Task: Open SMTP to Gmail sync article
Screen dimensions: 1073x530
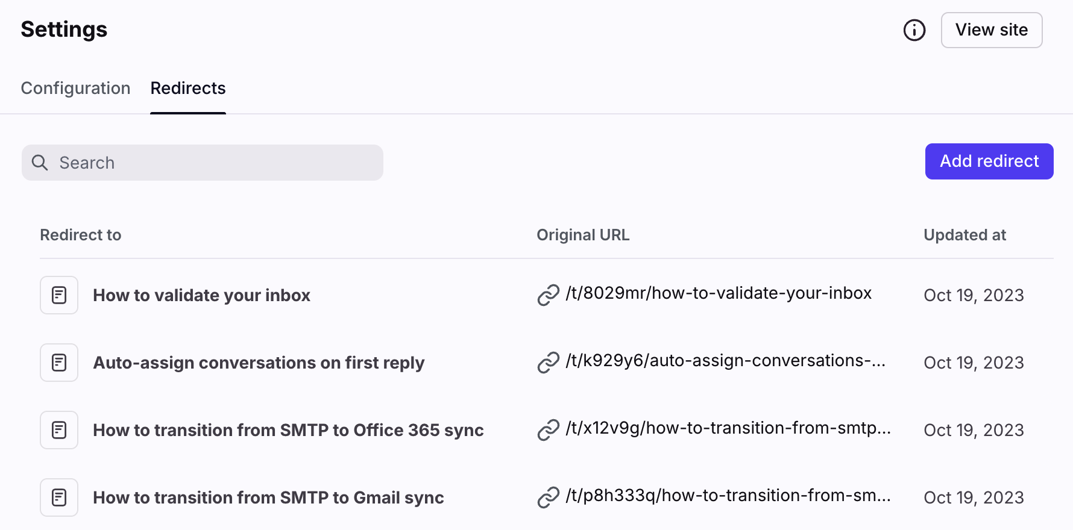Action: [x=268, y=497]
